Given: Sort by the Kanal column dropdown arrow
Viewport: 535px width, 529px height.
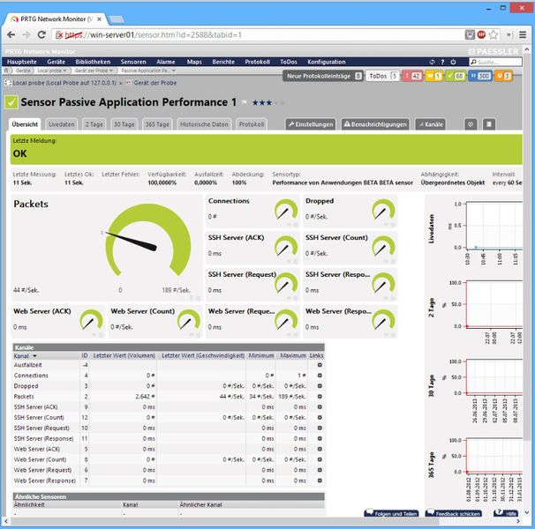Looking at the screenshot, I should click(x=34, y=356).
